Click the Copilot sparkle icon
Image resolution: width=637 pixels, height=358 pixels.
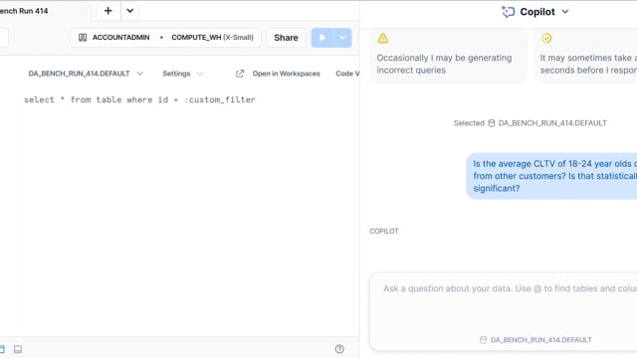coord(508,12)
